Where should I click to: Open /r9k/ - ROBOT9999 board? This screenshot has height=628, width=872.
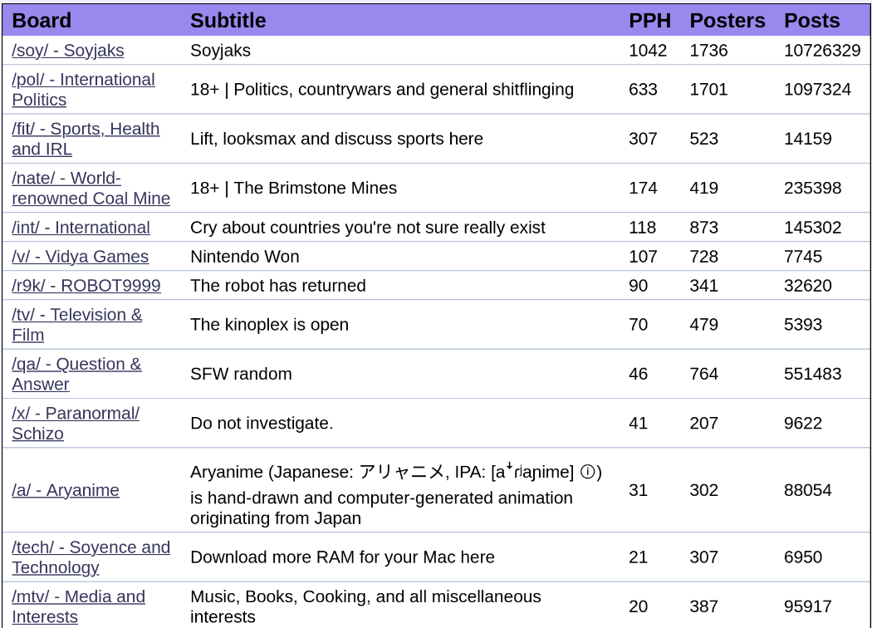click(86, 286)
